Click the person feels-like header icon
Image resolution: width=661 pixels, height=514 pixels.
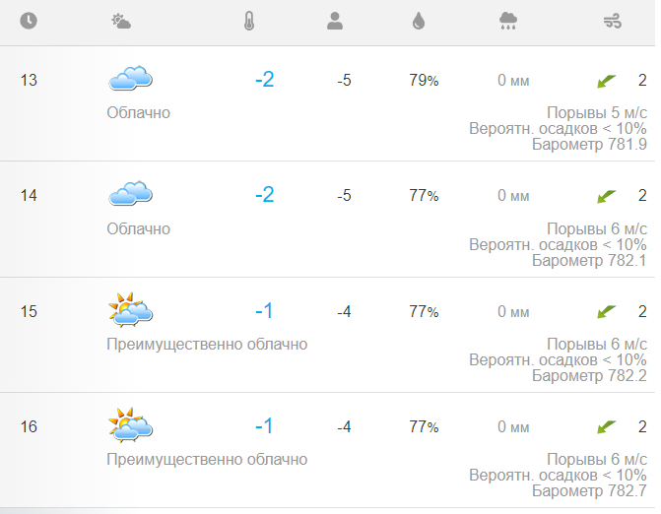click(x=335, y=21)
